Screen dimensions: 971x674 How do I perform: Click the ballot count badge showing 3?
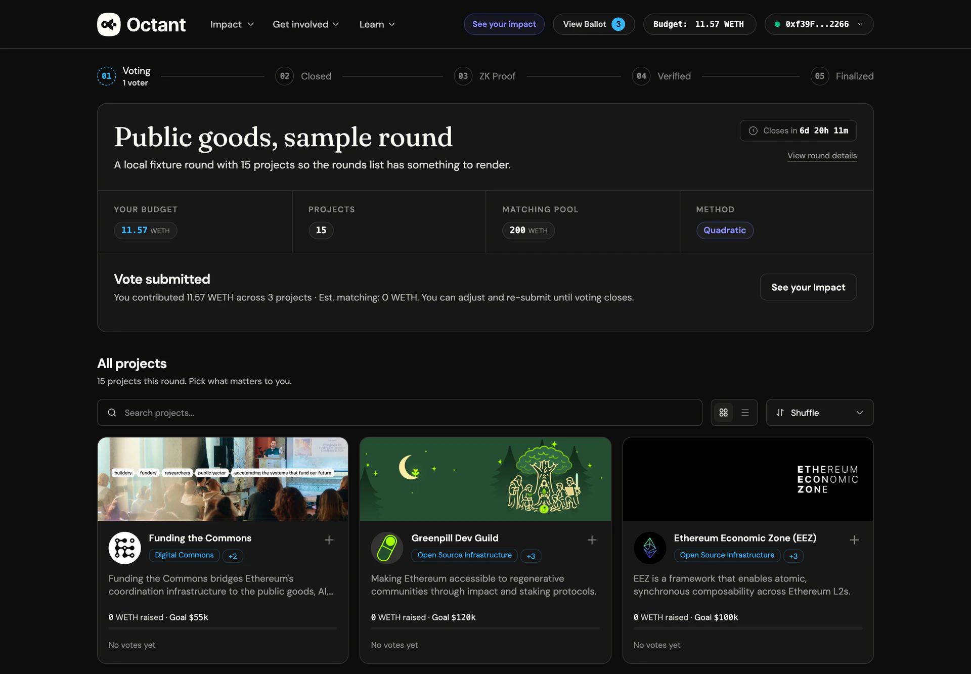pyautogui.click(x=618, y=24)
